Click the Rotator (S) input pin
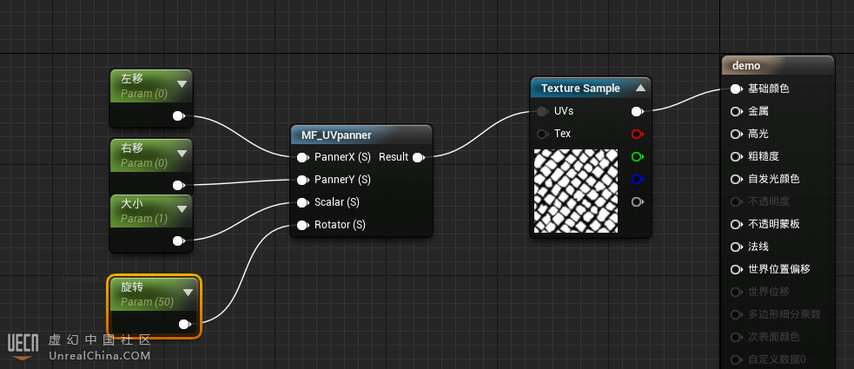The width and height of the screenshot is (854, 369). (x=301, y=225)
